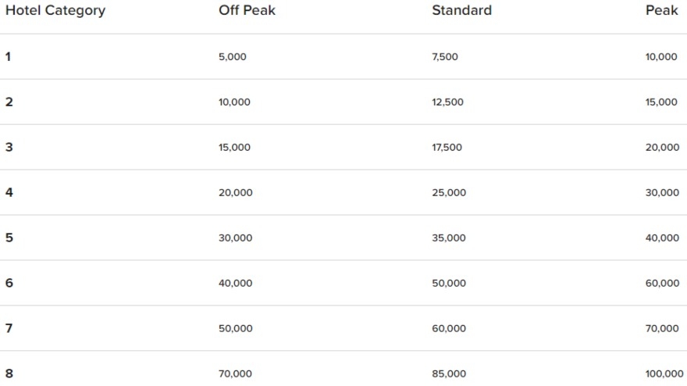Viewport: 687px width, 386px height.
Task: Click the 17,500 standard value
Action: point(447,148)
